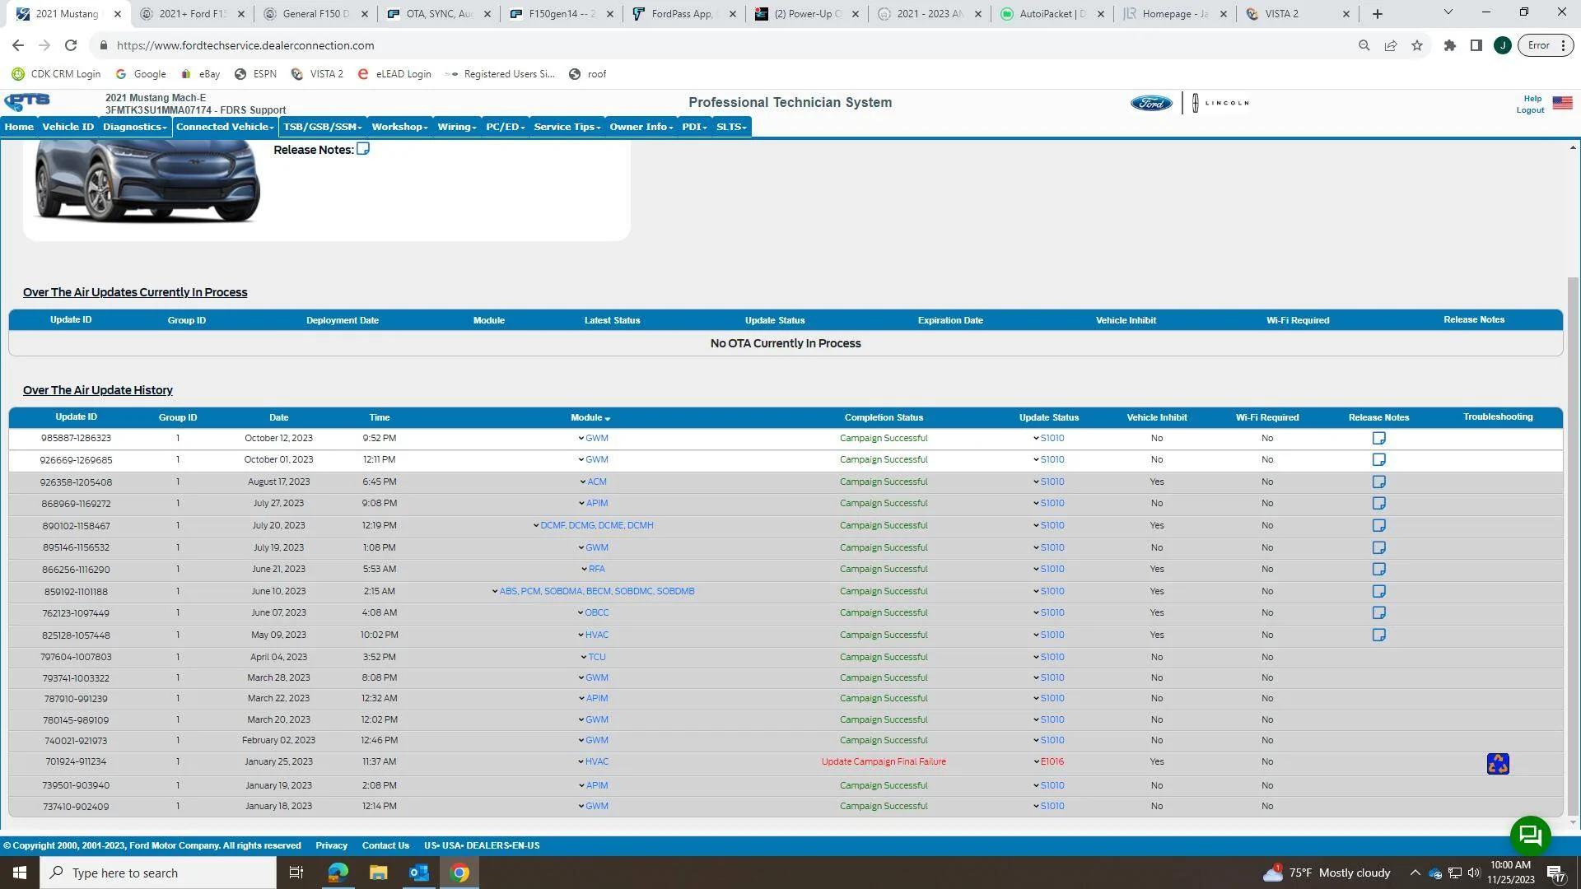
Task: Open the RFA module link
Action: pos(597,569)
